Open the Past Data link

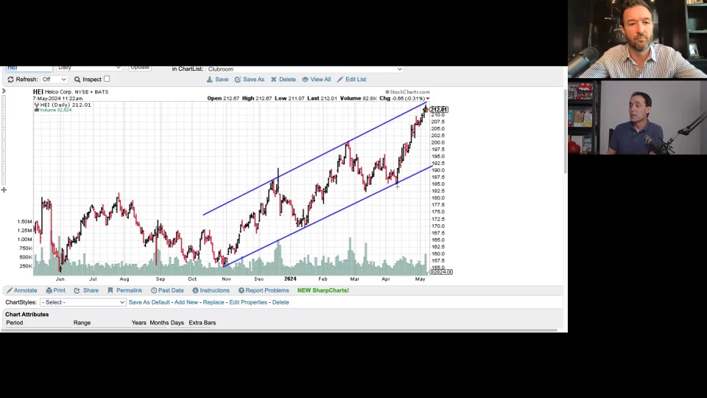(171, 290)
